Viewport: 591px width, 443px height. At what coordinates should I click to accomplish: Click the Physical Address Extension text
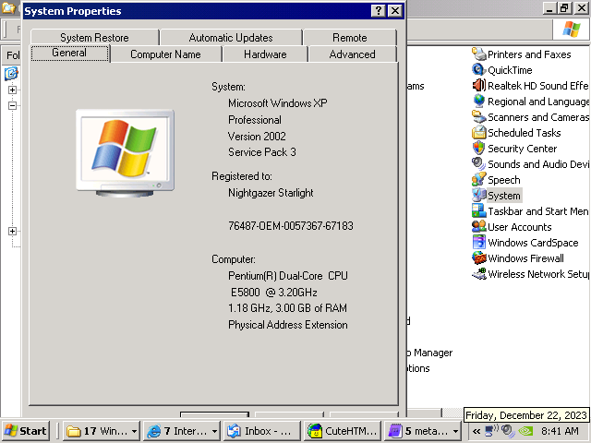(x=288, y=325)
